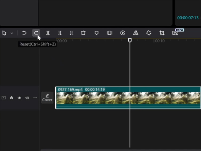Viewport: 201px width, 151px height.
Task: Click the main track preview icon
Action: pyautogui.click(x=4, y=98)
